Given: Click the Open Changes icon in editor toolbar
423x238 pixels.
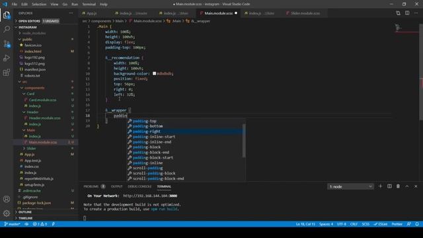Looking at the screenshot, I should (x=398, y=13).
